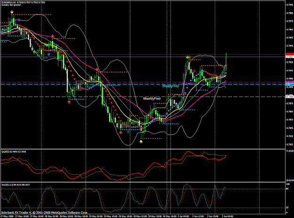
Task: Click the magenta daily pivot price tag
Action: coord(290,82)
